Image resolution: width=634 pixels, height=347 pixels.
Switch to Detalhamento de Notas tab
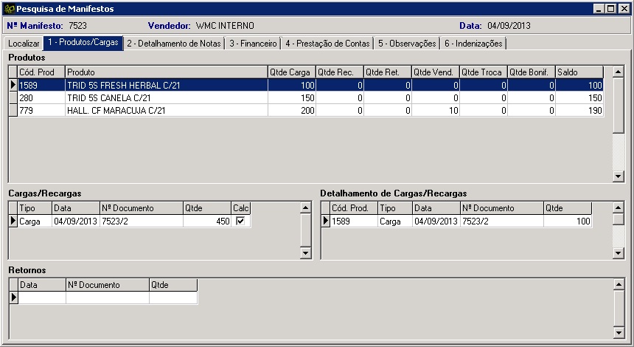[173, 44]
